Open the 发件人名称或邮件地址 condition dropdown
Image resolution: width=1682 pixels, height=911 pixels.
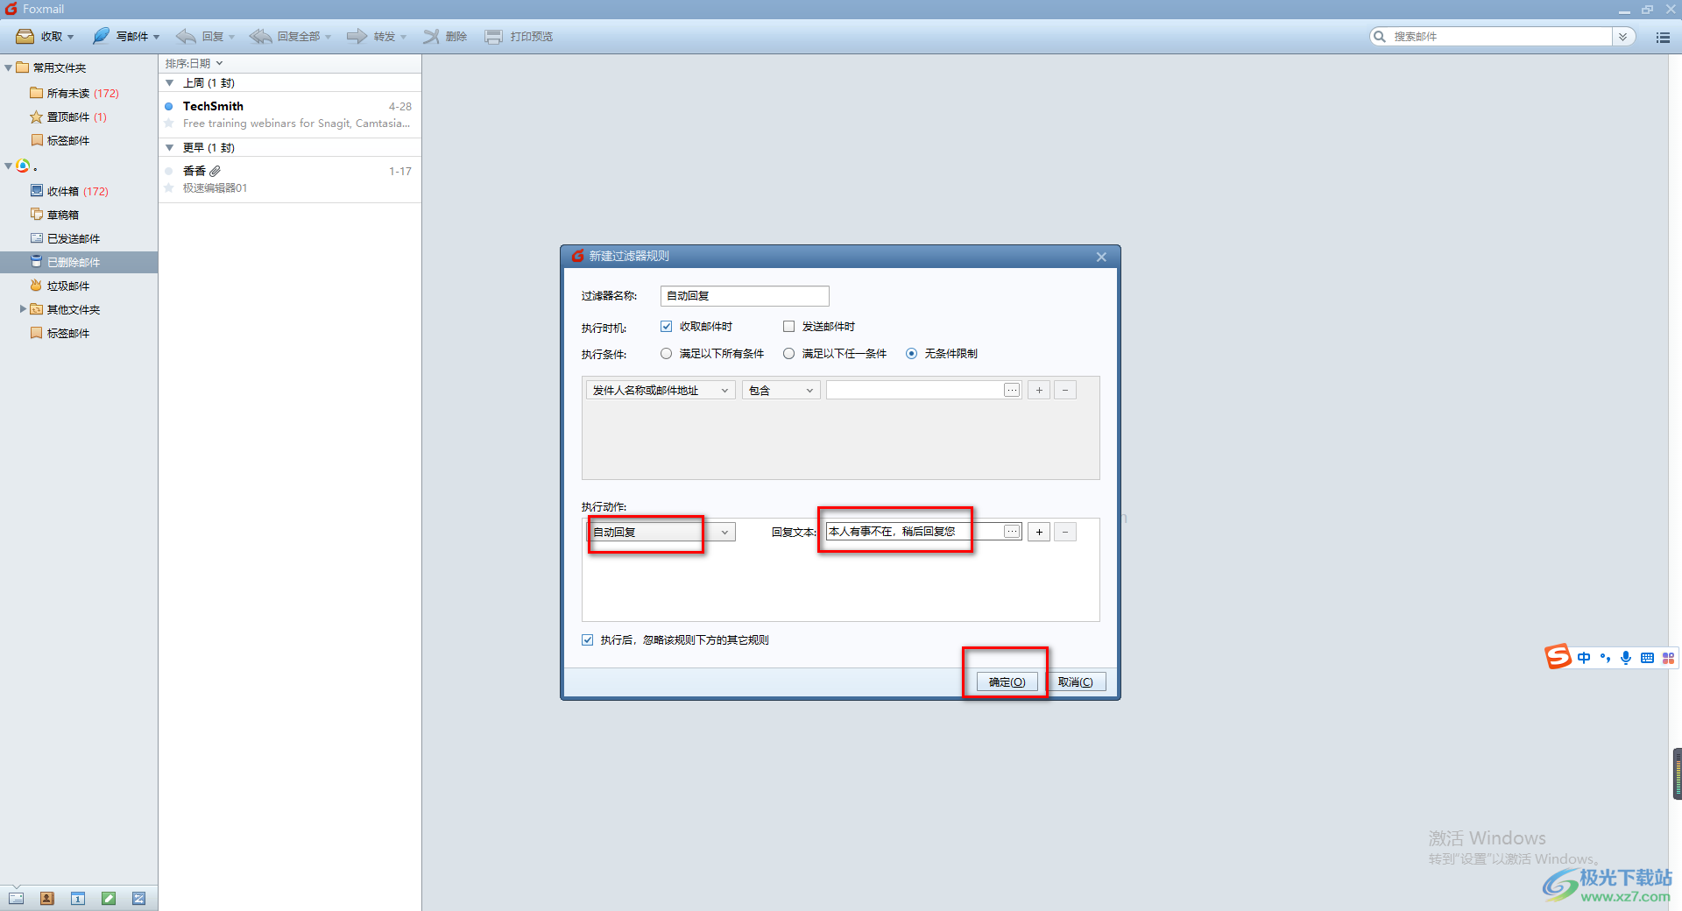pos(661,390)
